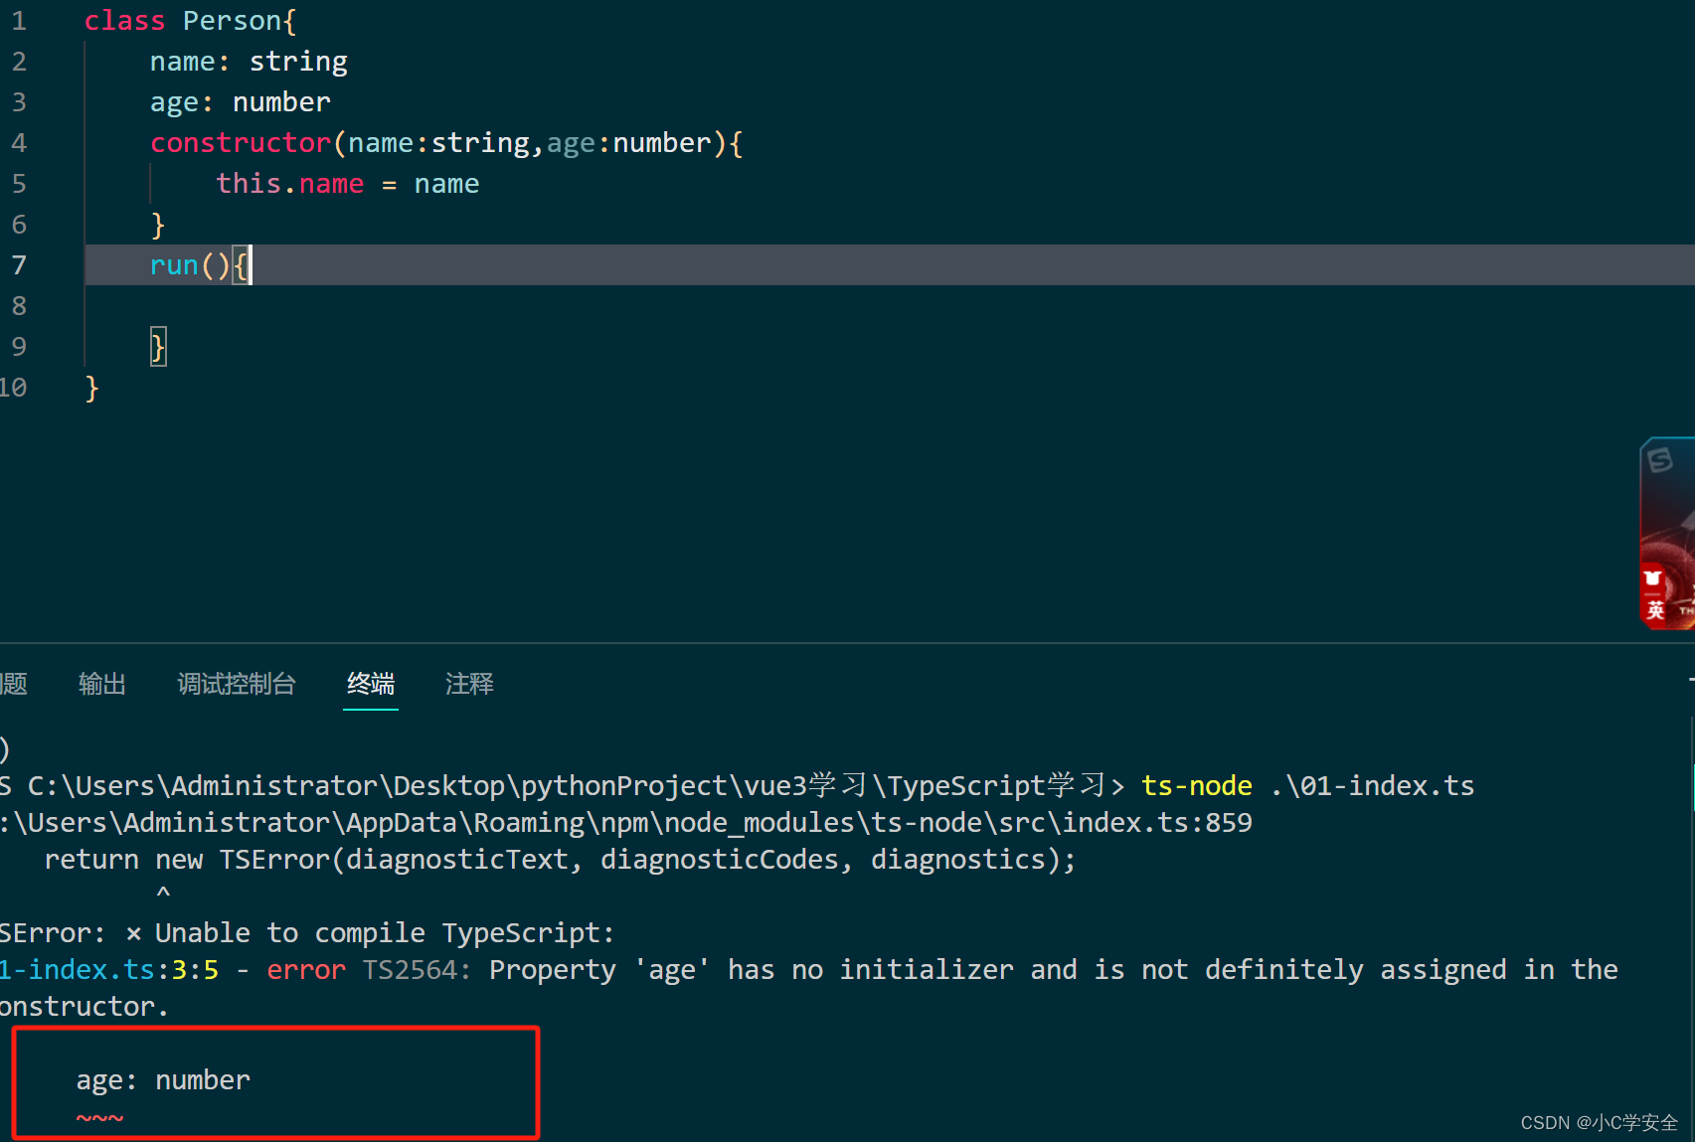
Task: Select the 终端 panel tab
Action: [x=369, y=684]
